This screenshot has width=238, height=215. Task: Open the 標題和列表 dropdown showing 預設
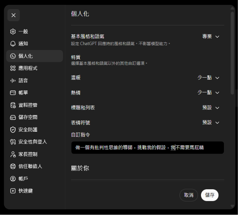coord(211,107)
